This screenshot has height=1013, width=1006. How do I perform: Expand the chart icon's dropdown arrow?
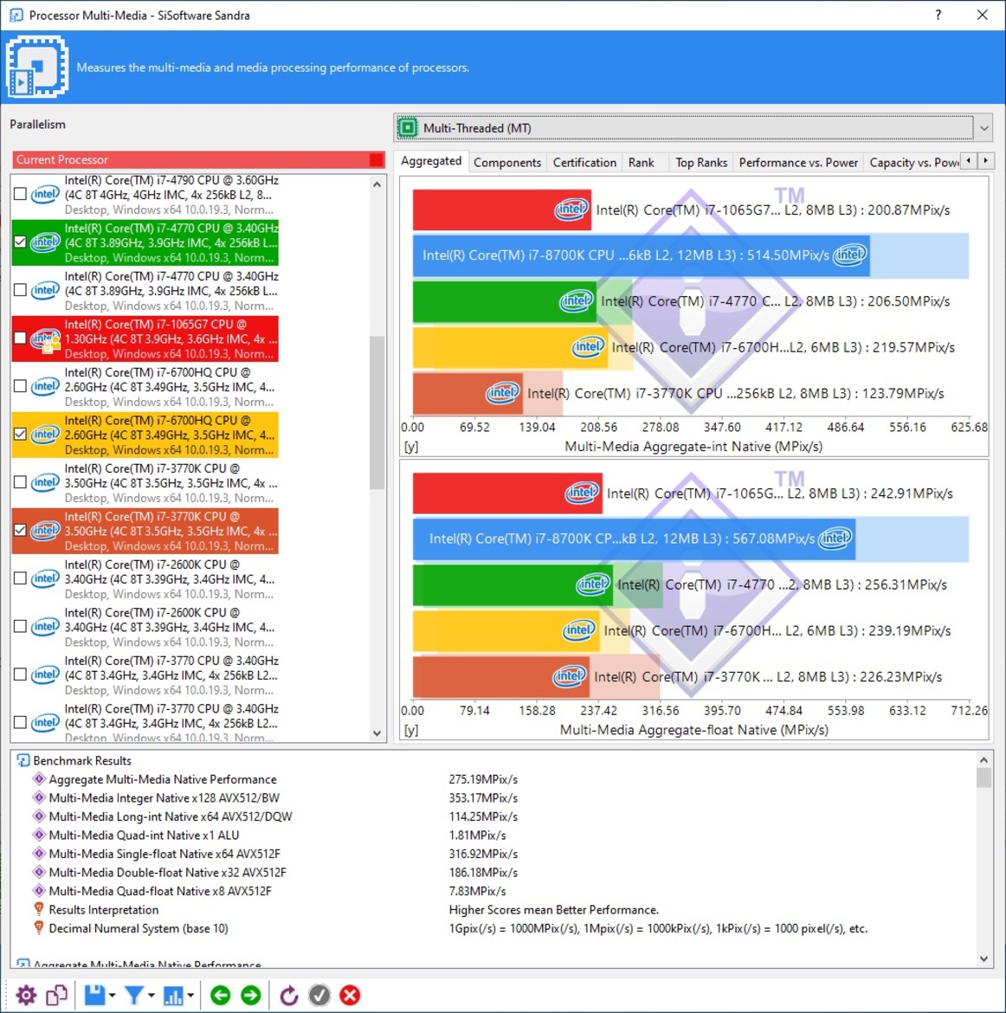190,996
